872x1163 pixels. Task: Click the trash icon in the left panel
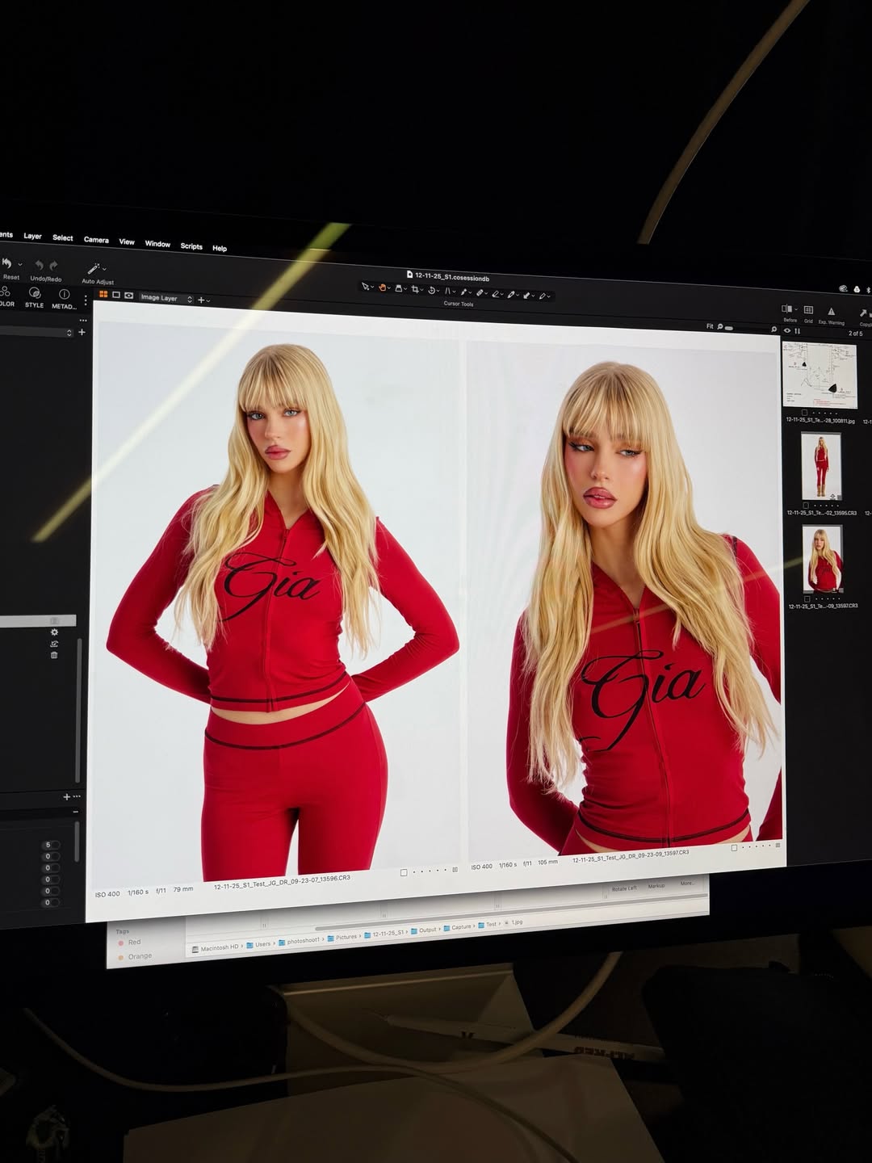click(x=54, y=655)
